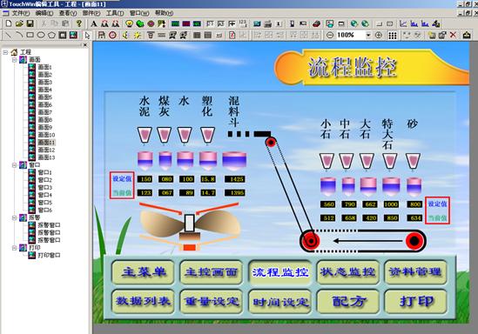478x334 pixels.
Task: Select the Text 'A' tool
Action: (94, 23)
